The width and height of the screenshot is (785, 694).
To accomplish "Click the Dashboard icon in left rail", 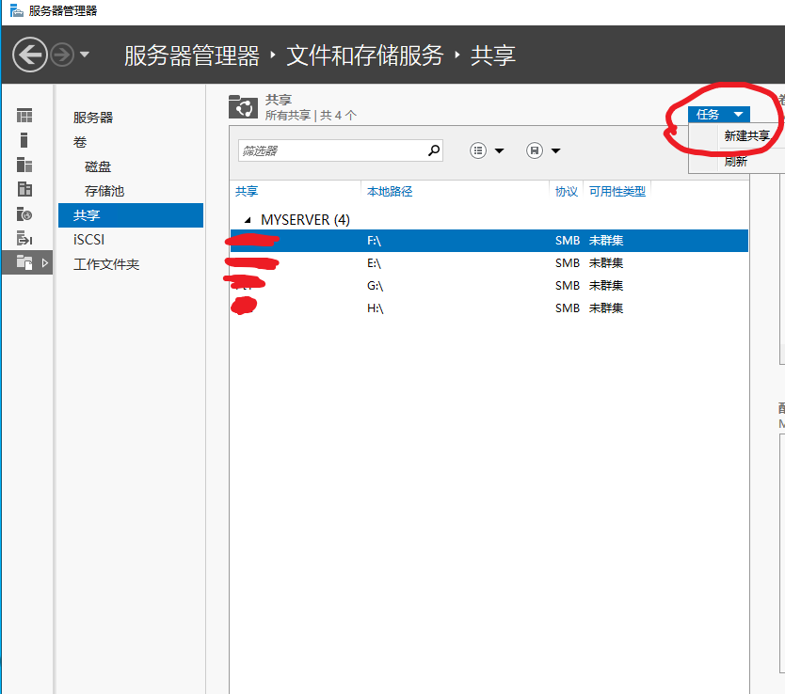I will click(24, 116).
